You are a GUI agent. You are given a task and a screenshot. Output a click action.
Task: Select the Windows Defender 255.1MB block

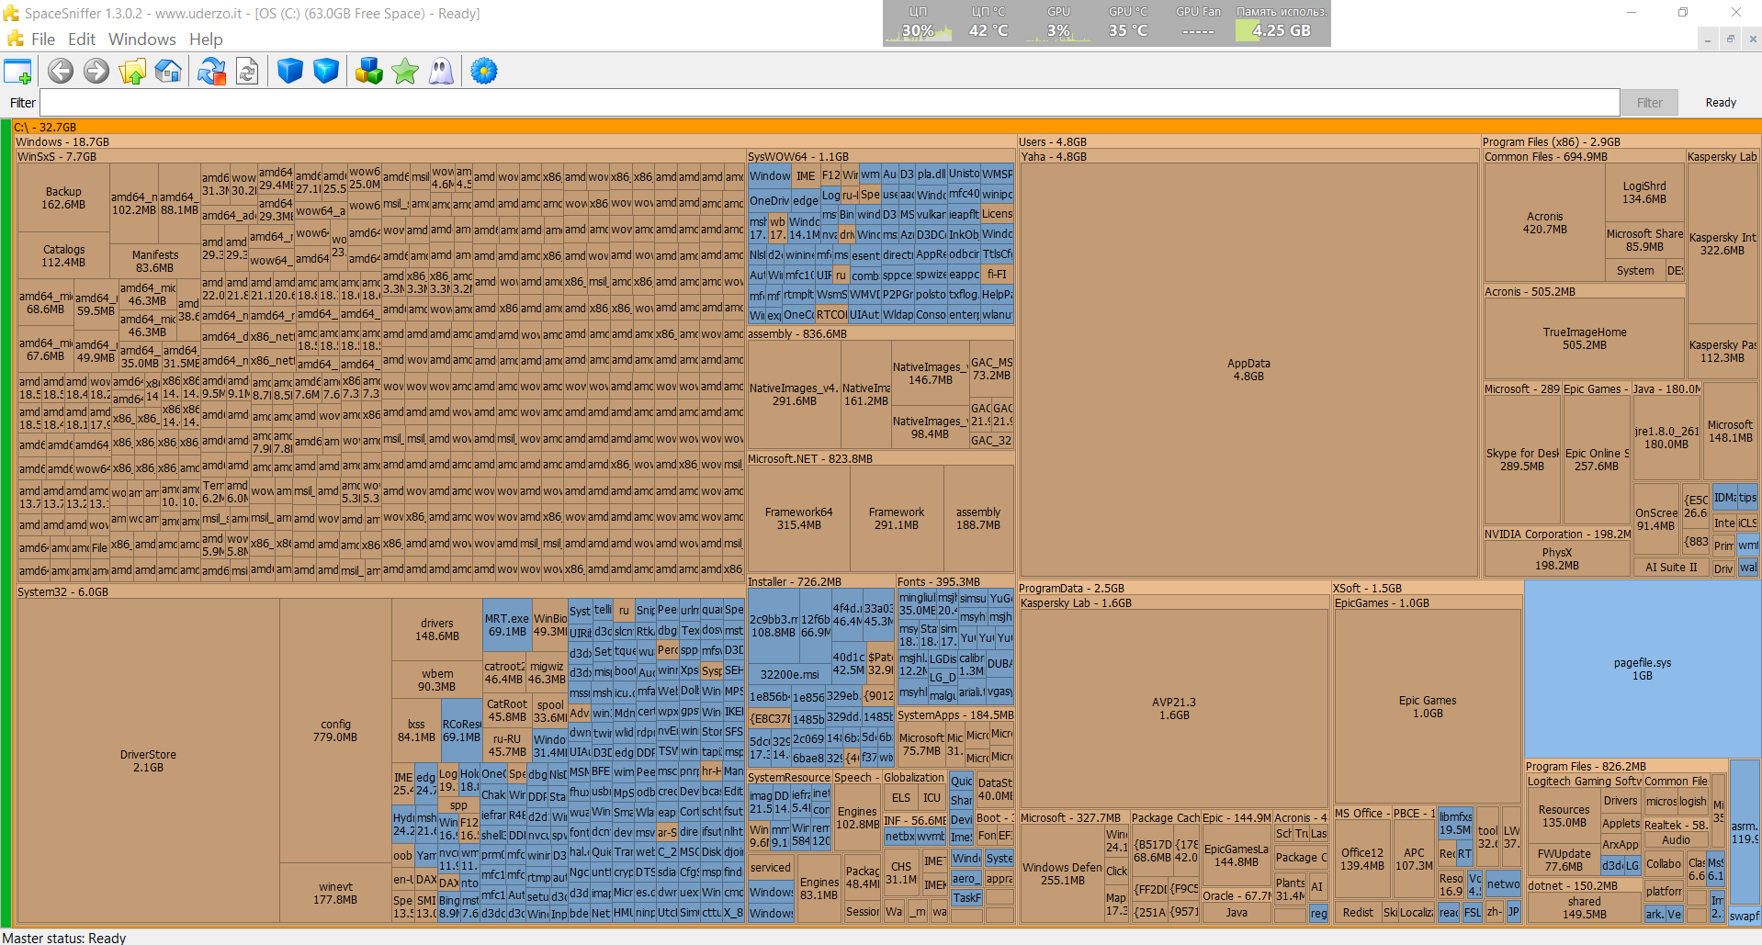pyautogui.click(x=1062, y=873)
